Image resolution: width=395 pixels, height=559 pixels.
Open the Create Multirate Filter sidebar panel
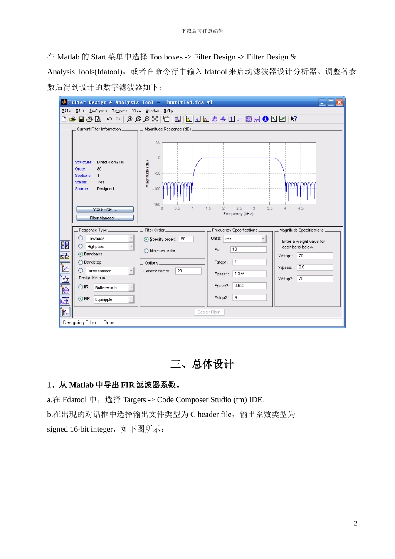point(65,245)
